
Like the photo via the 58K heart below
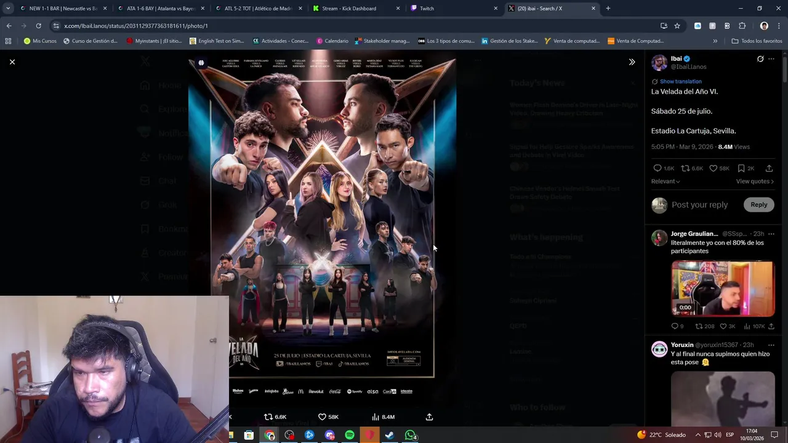point(328,417)
